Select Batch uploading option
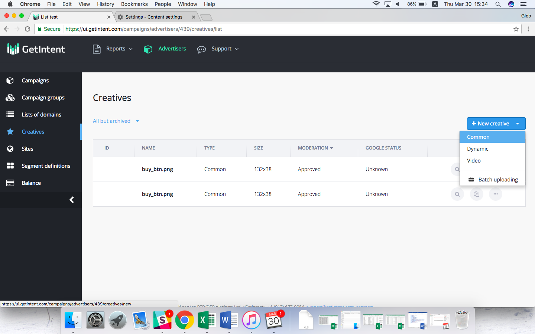 (x=497, y=180)
